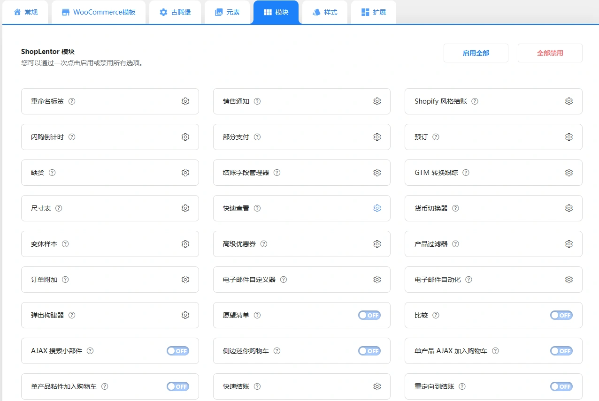Click the 全部禁用 button
The width and height of the screenshot is (599, 401).
[x=550, y=53]
